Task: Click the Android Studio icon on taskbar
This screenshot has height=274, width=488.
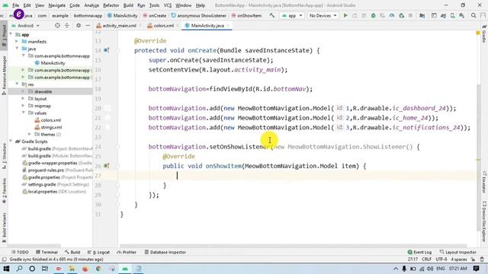Action: 125,269
